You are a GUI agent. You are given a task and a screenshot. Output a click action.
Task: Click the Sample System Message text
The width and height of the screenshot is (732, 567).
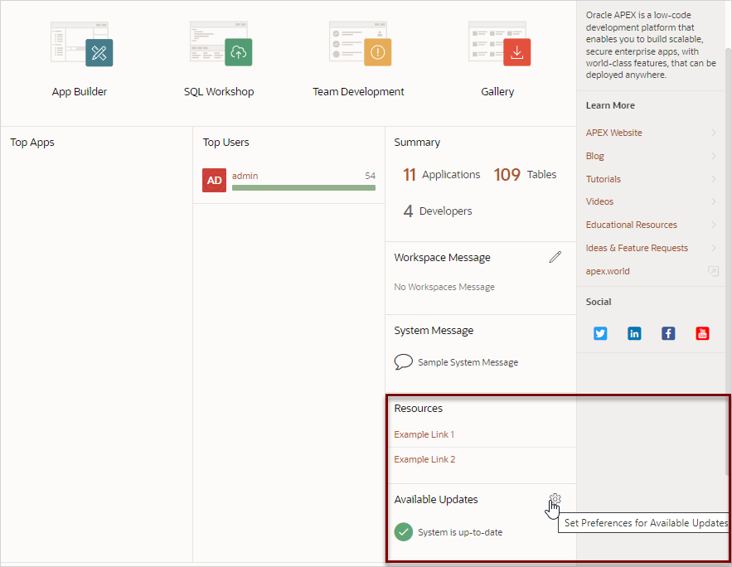[468, 362]
